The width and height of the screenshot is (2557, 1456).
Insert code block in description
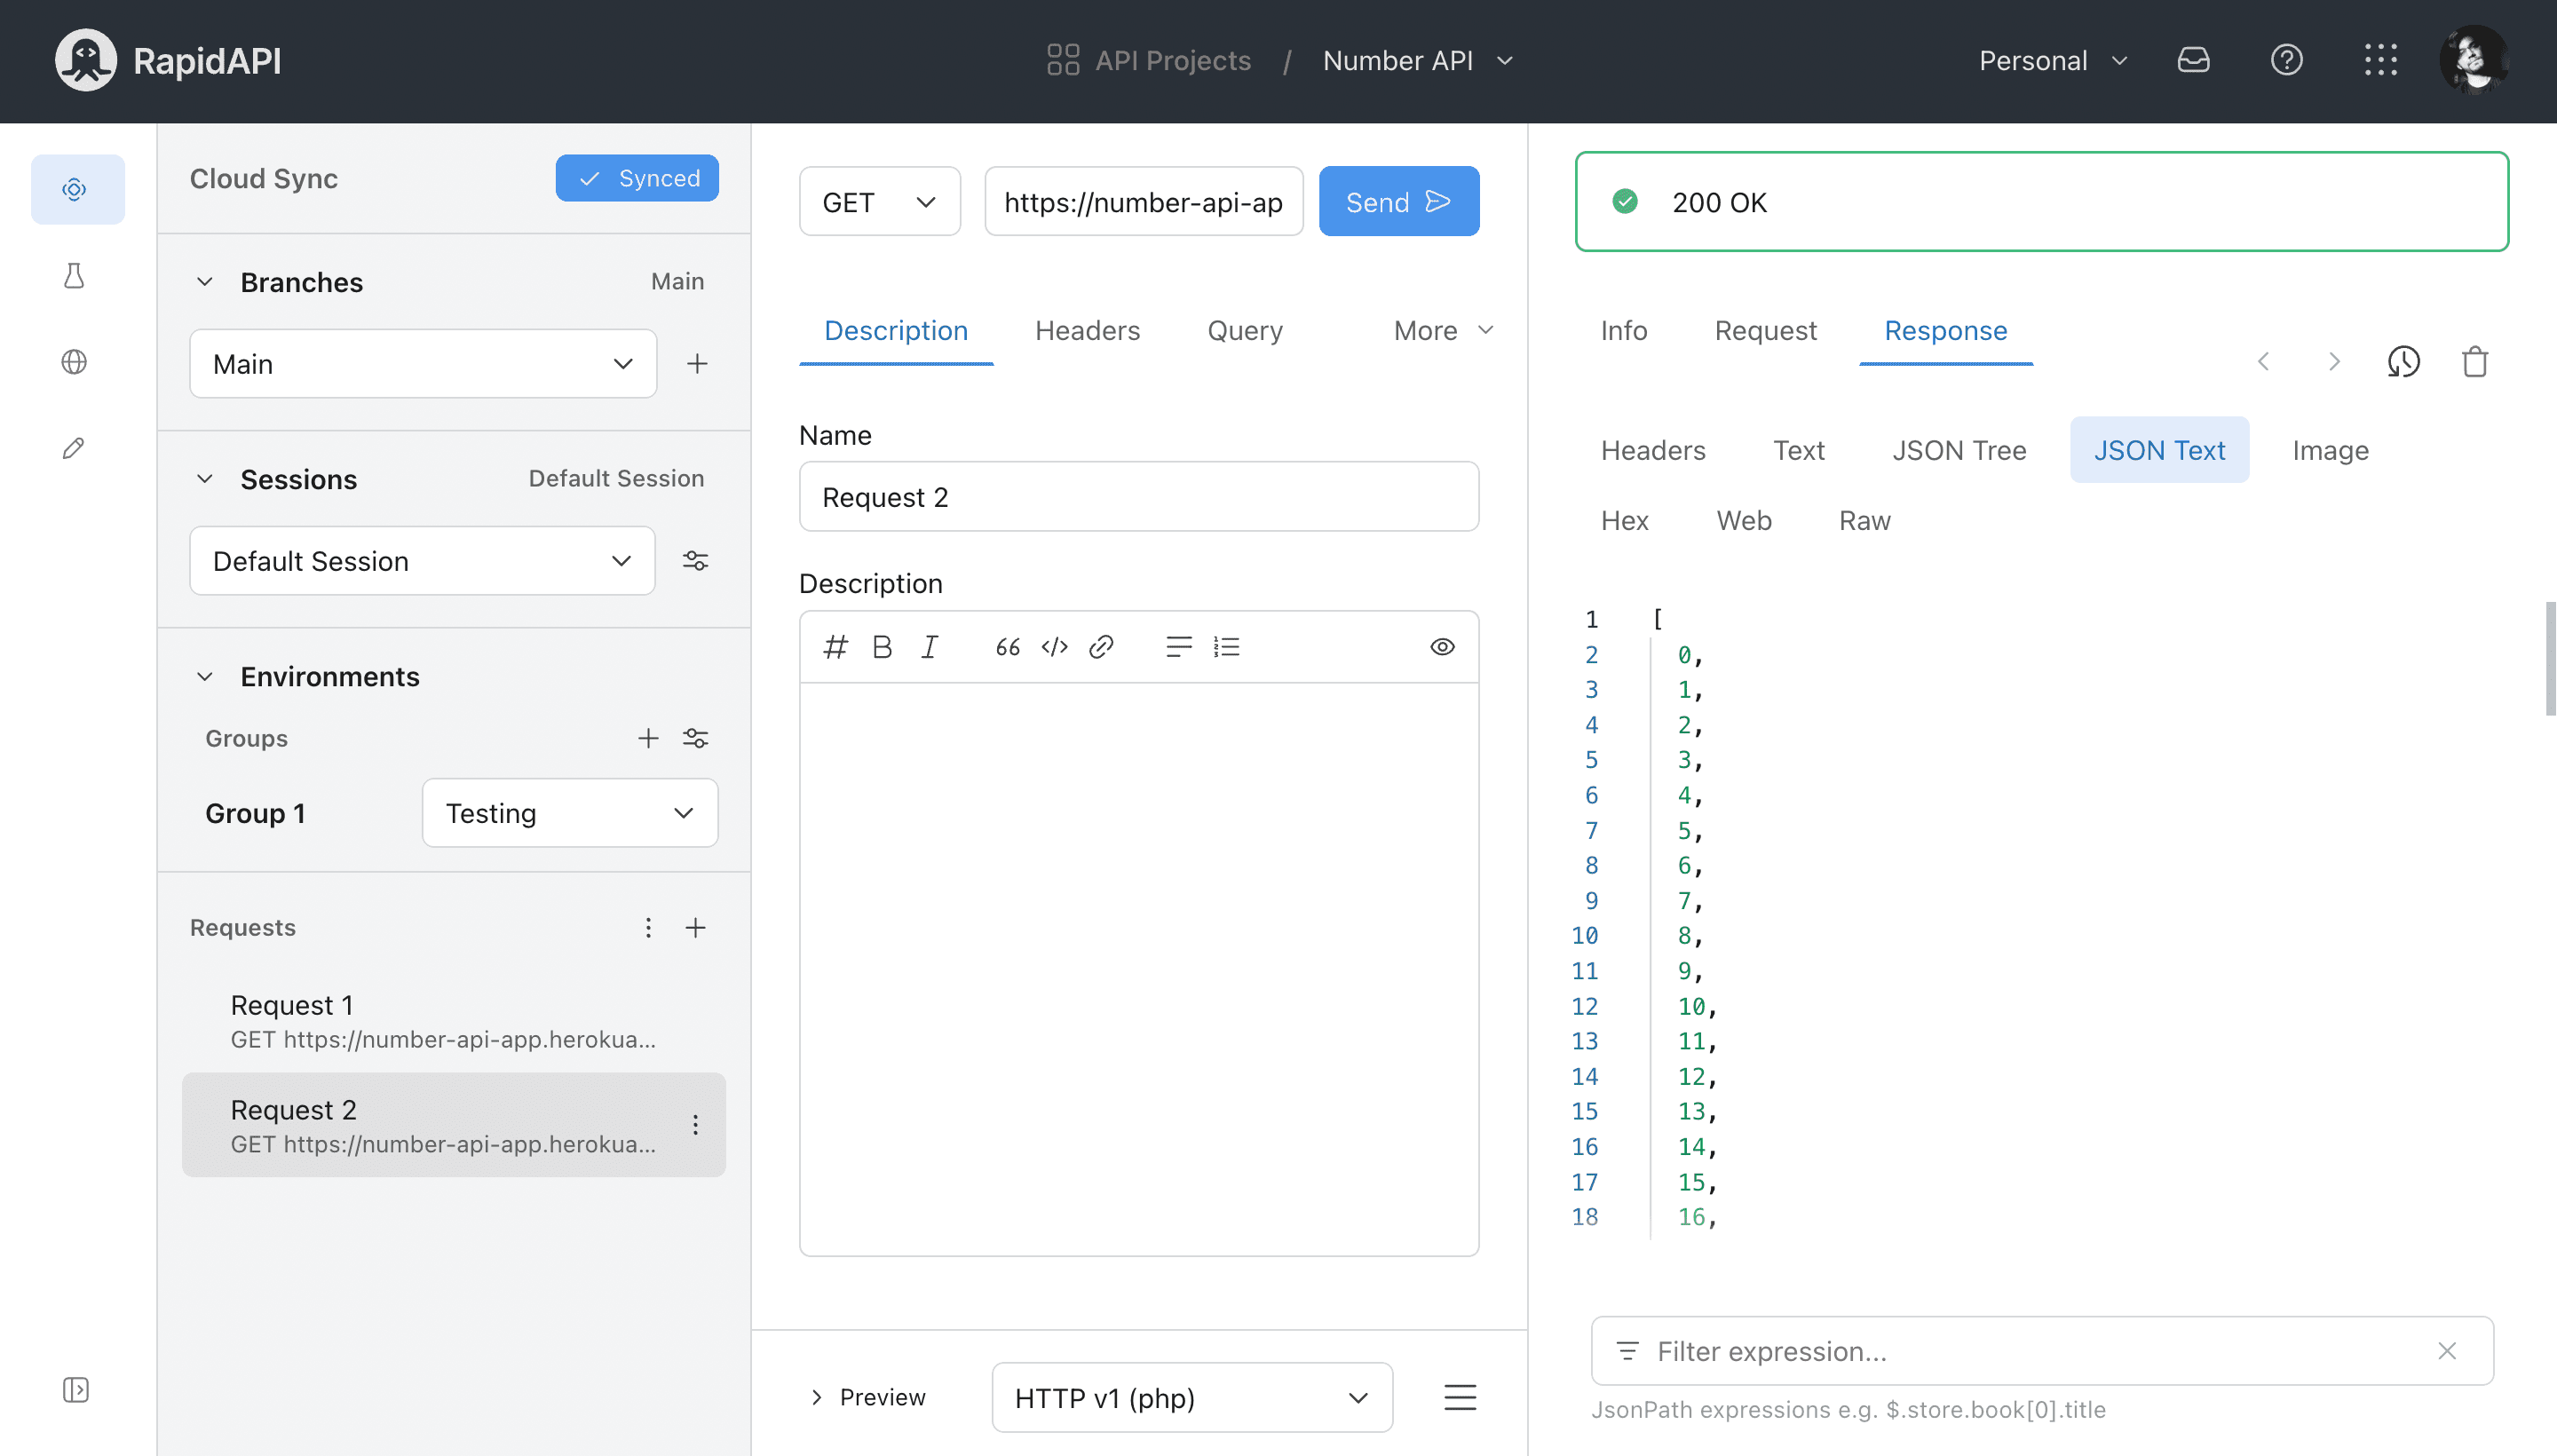(1054, 647)
